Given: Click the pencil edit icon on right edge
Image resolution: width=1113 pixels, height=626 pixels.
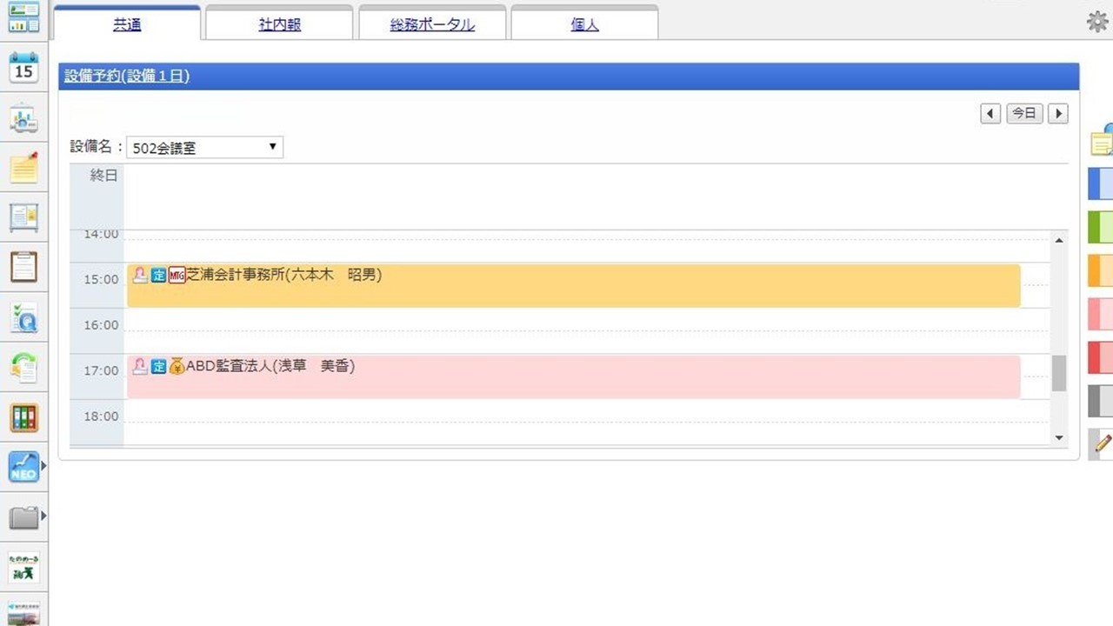Looking at the screenshot, I should click(1101, 443).
